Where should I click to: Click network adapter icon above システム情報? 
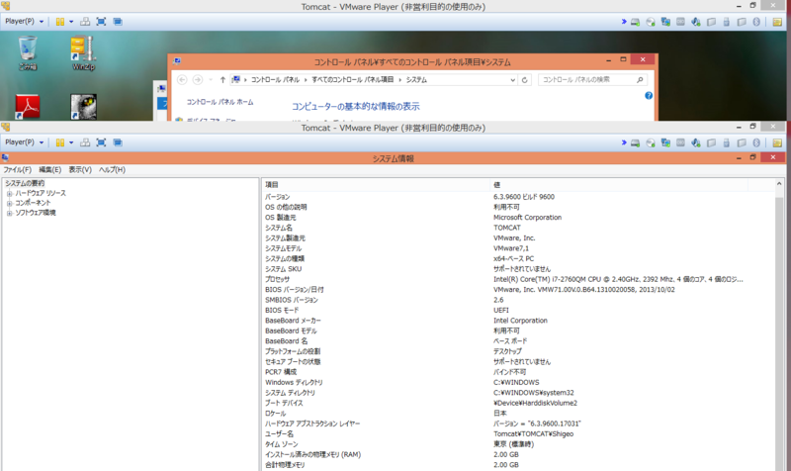point(665,142)
